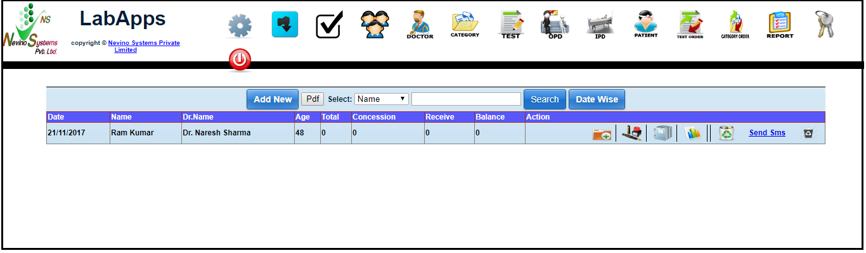Click the keys icon in toolbar
This screenshot has width=866, height=253.
pos(825,24)
